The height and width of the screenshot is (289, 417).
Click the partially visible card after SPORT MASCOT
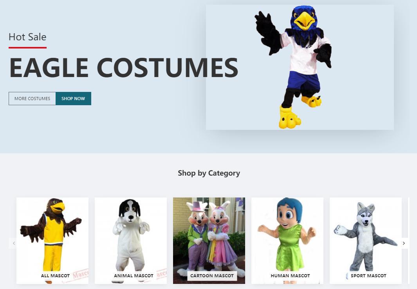pos(412,241)
